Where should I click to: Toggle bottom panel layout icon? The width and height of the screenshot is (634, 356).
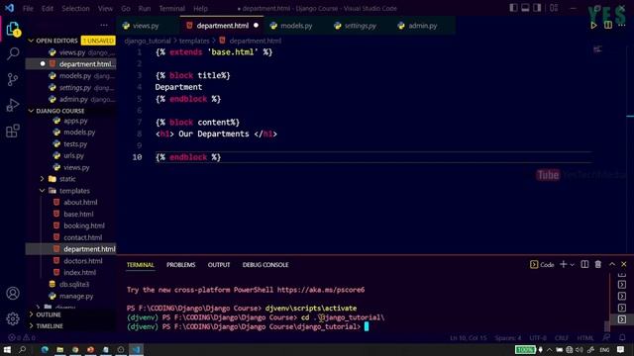(x=525, y=8)
